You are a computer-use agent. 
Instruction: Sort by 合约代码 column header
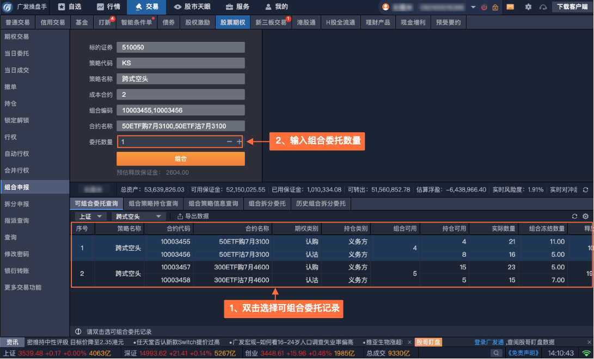tap(169, 228)
